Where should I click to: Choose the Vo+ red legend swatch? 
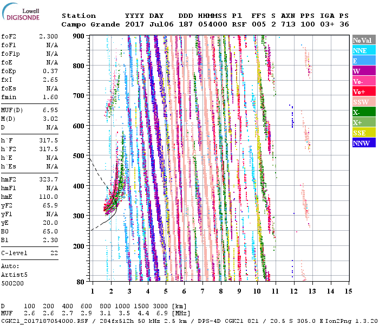pos(364,92)
